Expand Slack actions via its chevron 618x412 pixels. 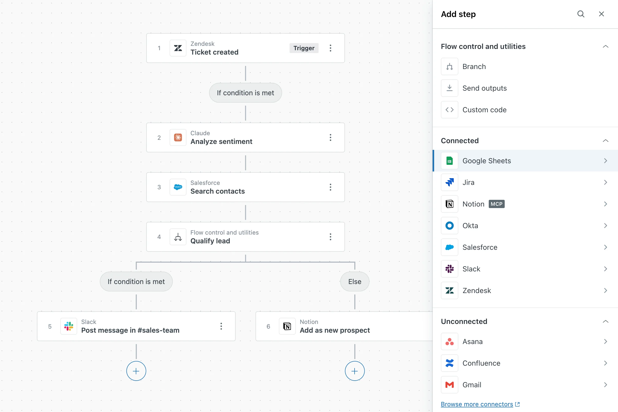click(605, 269)
